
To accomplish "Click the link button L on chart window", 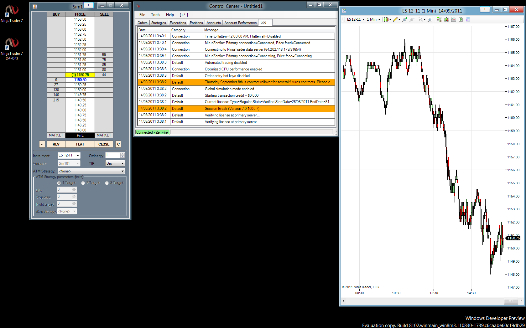I will 485,9.
